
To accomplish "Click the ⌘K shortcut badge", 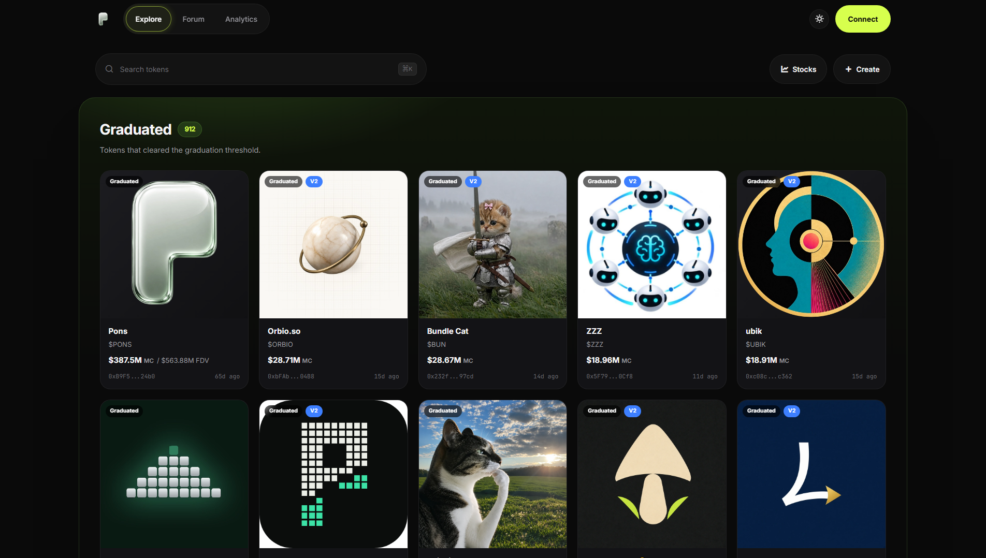I will pos(408,69).
